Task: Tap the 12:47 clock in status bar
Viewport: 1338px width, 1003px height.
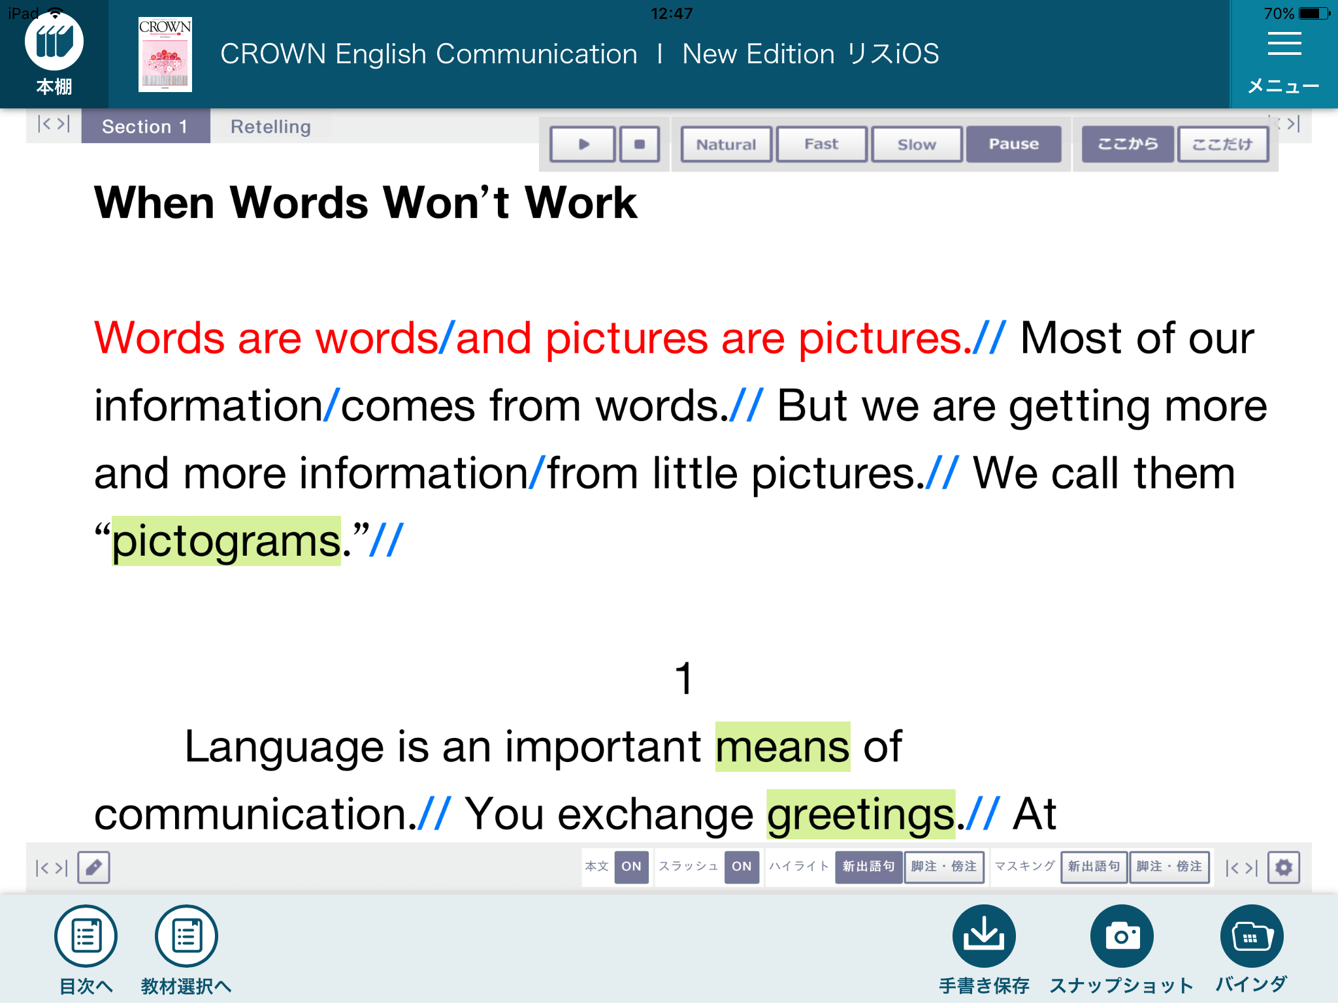Action: click(x=672, y=13)
